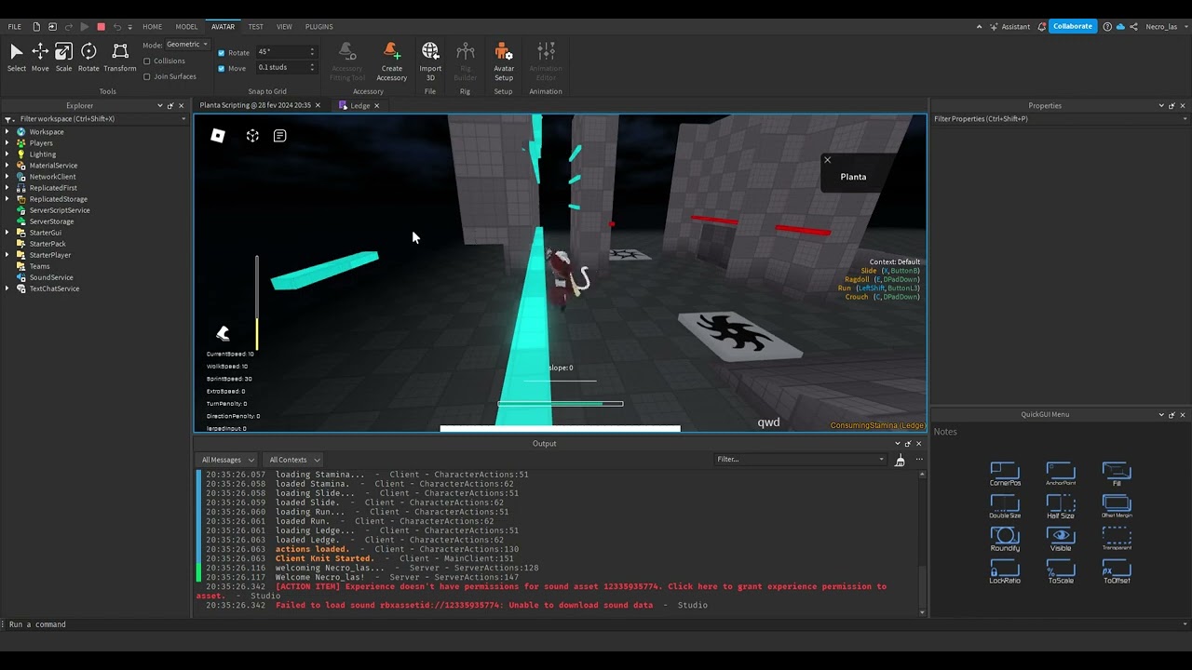Screen dimensions: 1192x670
Task: Click the Move snap 0.1 studs field
Action: [x=285, y=68]
